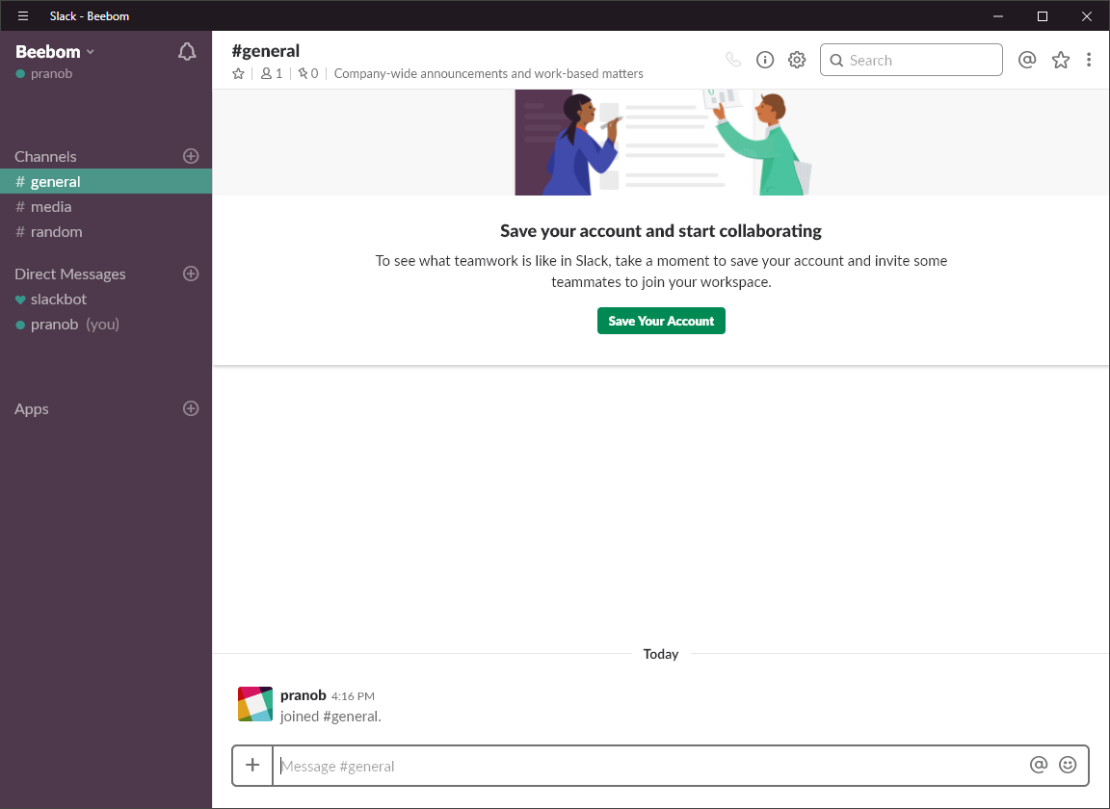
Task: Expand the Beebom workspace menu
Action: click(x=55, y=52)
